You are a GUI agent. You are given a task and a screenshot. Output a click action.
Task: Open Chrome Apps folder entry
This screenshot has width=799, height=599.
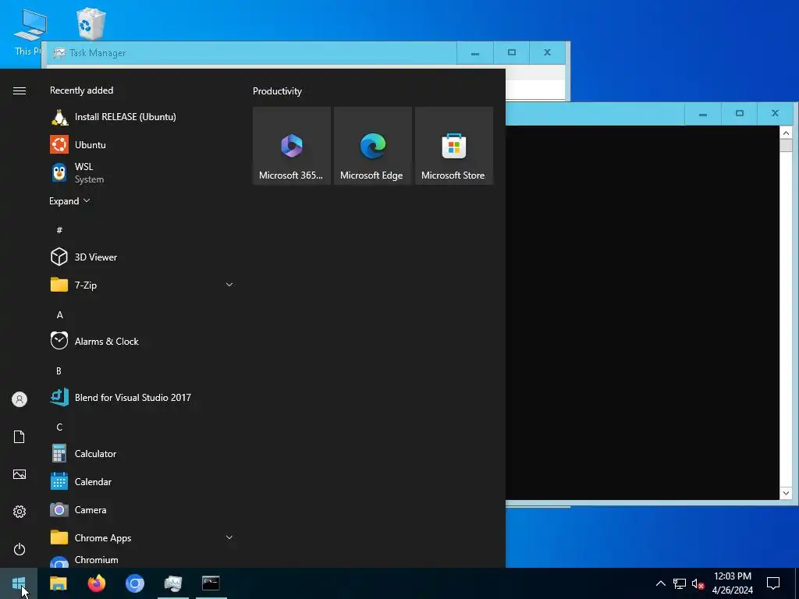click(142, 537)
